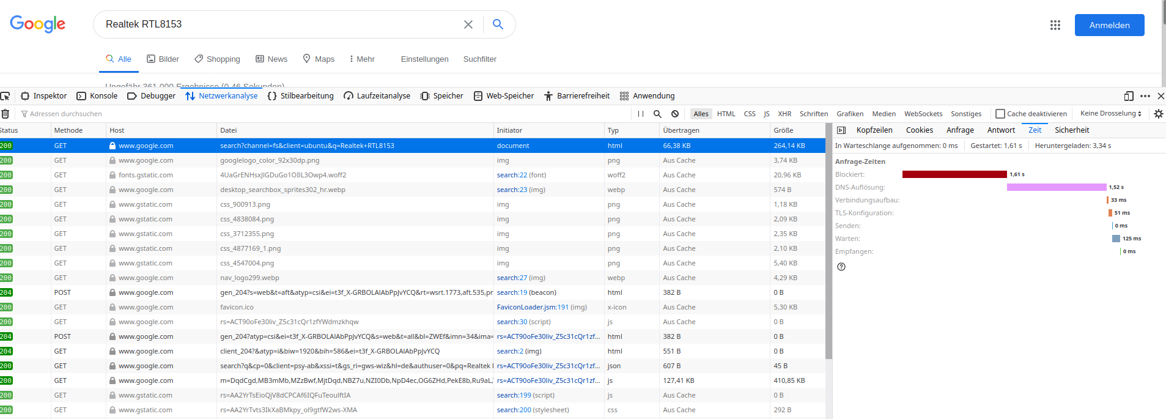Image resolution: width=1166 pixels, height=419 pixels.
Task: Click the Google logo
Action: pyautogui.click(x=38, y=24)
